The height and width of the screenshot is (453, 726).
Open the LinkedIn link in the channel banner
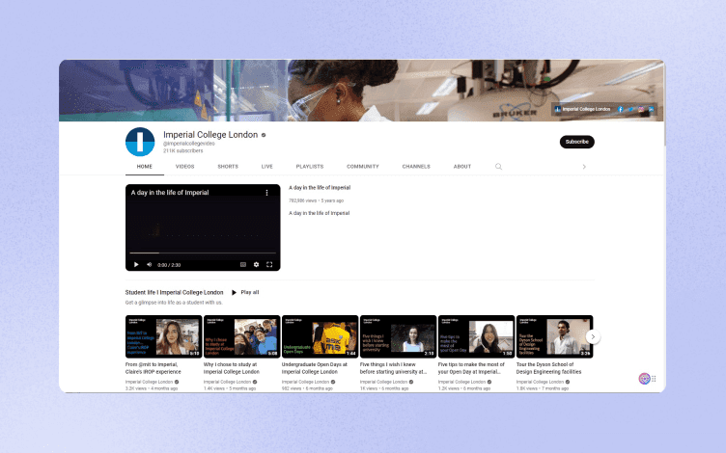pos(651,110)
